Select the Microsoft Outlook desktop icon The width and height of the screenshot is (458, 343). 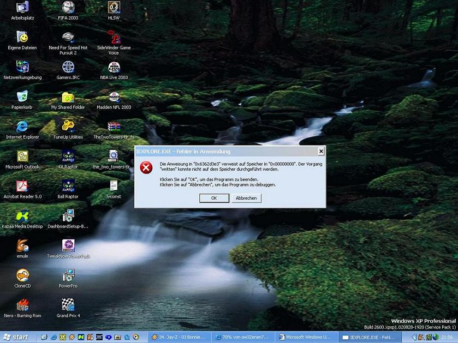(22, 160)
